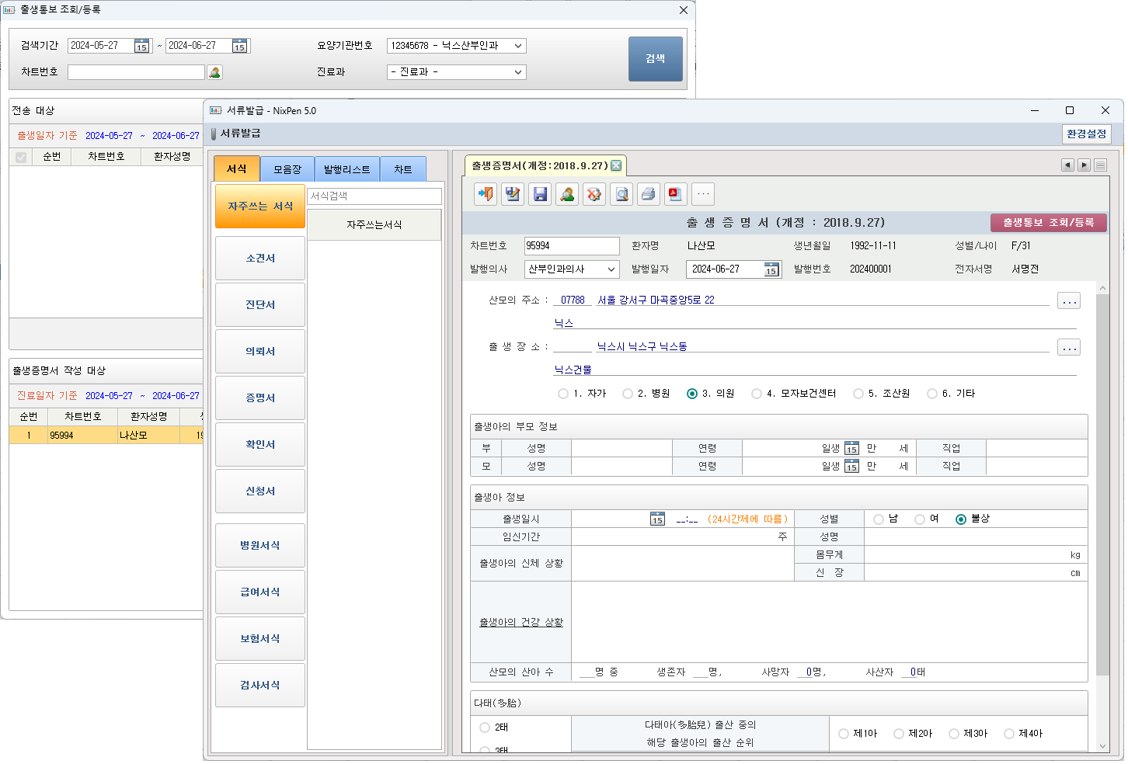This screenshot has height=764, width=1128.
Task: Click the patient search icon in form toolbar
Action: coord(567,194)
